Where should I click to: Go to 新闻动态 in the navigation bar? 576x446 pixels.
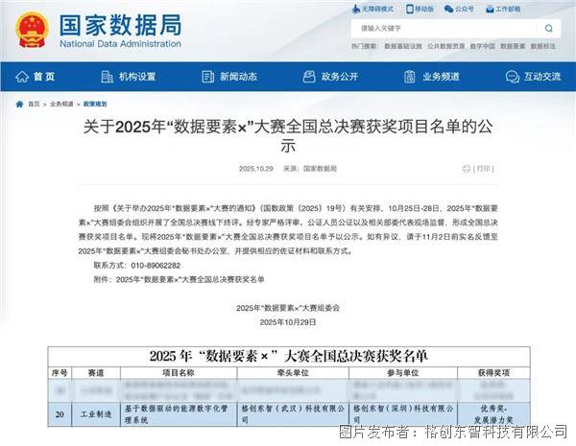coord(230,77)
